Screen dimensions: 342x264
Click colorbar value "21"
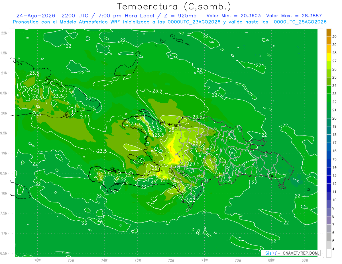coord(335,110)
